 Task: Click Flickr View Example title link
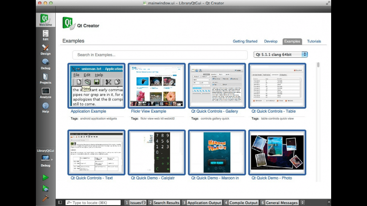click(x=148, y=111)
